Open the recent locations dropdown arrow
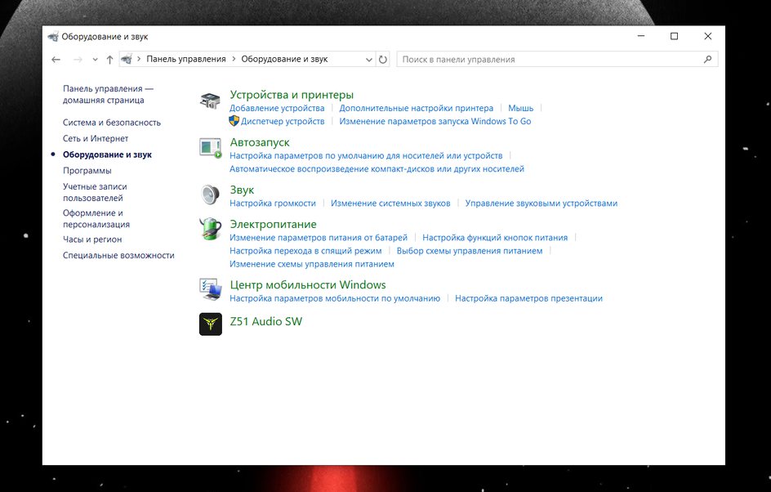771x492 pixels. point(95,60)
